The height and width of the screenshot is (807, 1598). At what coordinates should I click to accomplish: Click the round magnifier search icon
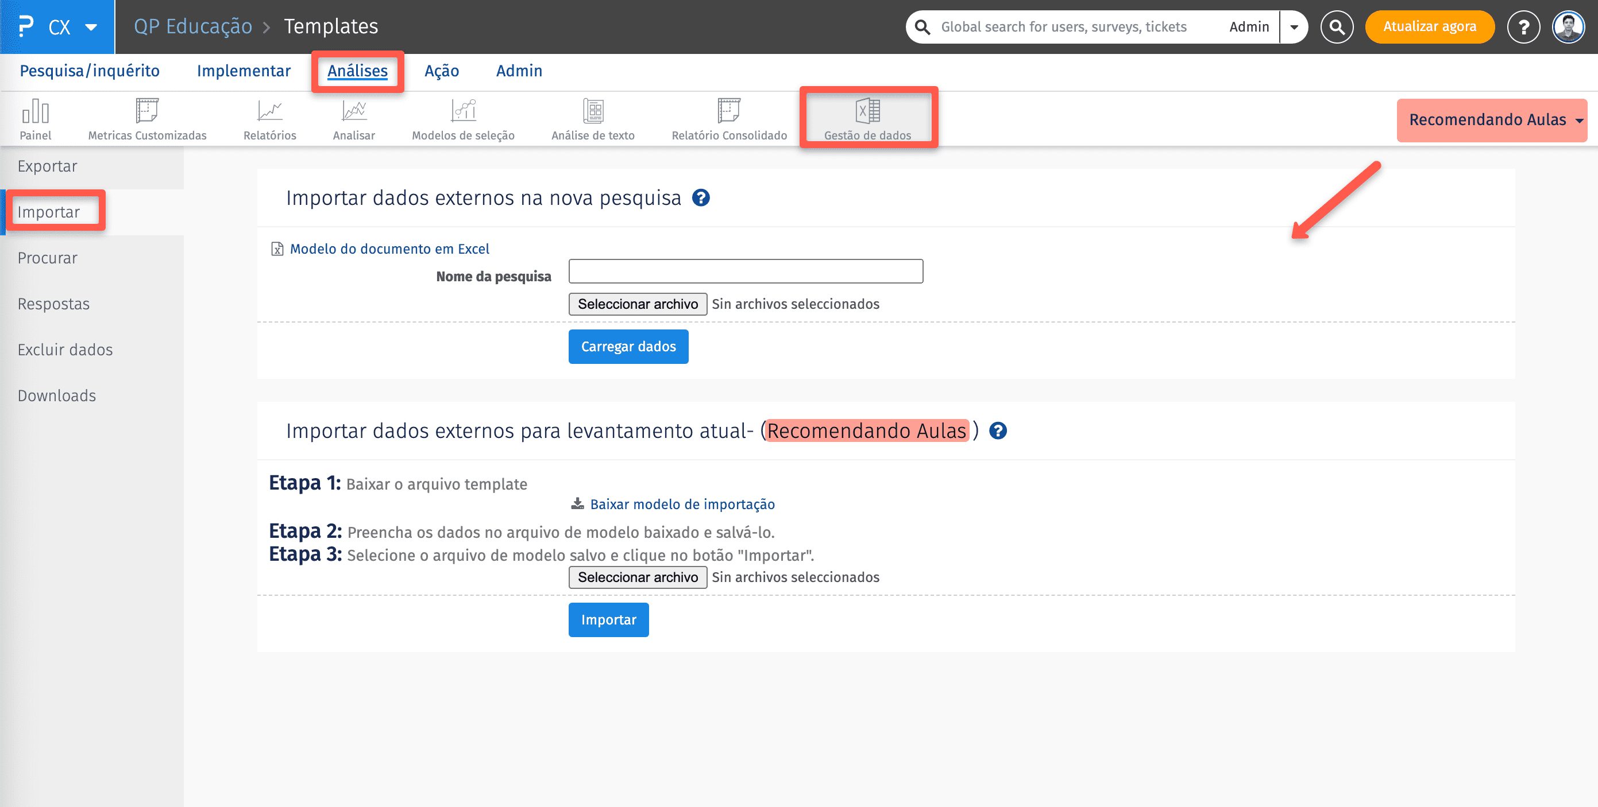pyautogui.click(x=1337, y=28)
